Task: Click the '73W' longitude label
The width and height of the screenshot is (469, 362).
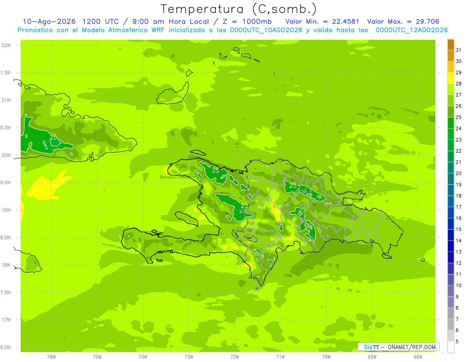Action: (x=189, y=357)
